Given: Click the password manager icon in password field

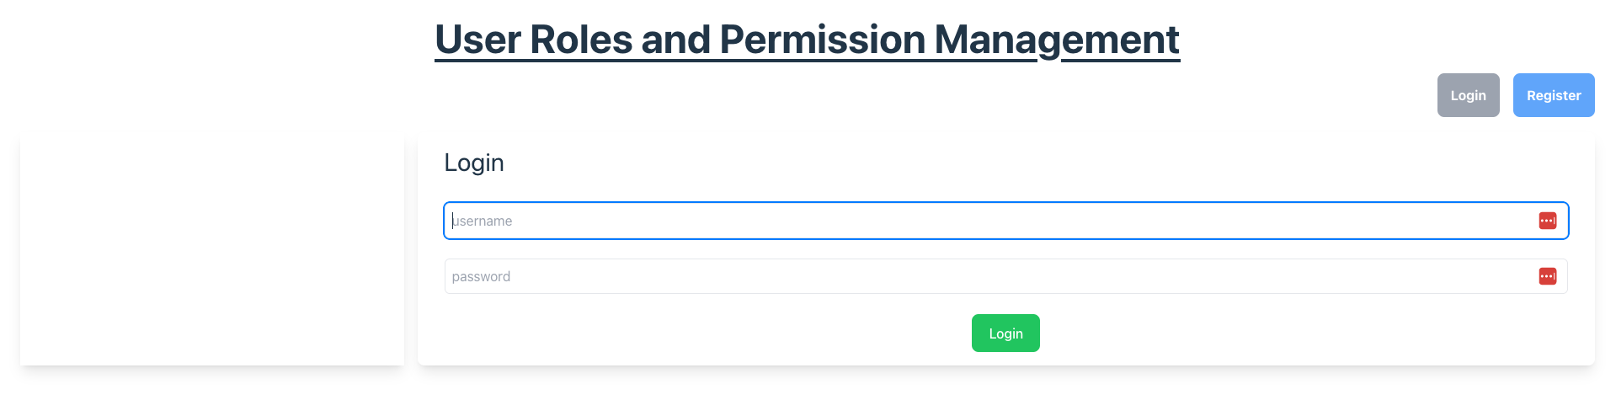Looking at the screenshot, I should pos(1547,276).
